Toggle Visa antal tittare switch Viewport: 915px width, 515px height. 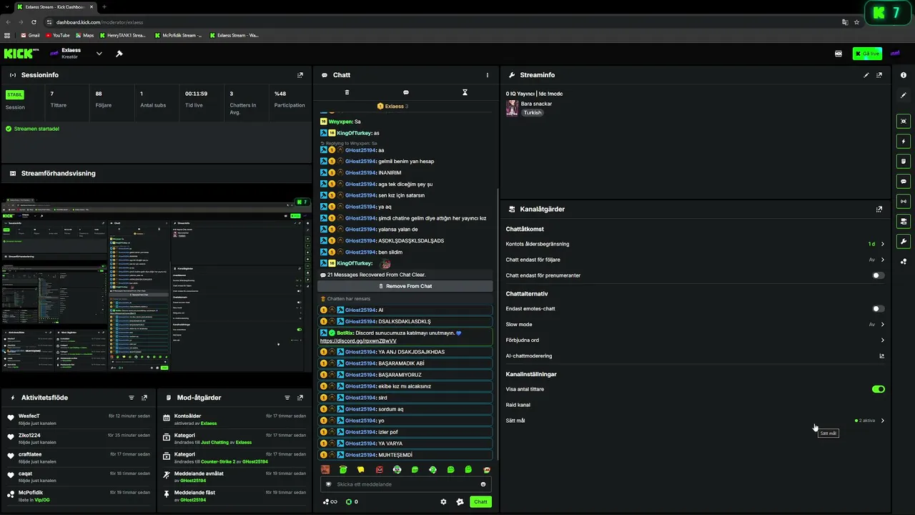[x=878, y=389]
